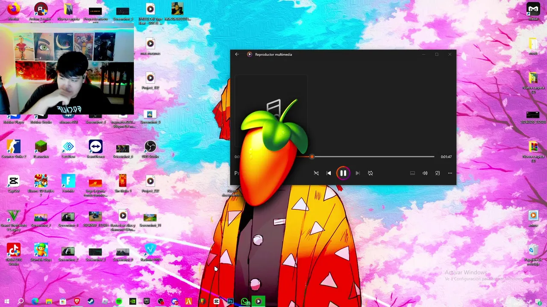Click the cast to device icon
The height and width of the screenshot is (307, 547).
412,173
